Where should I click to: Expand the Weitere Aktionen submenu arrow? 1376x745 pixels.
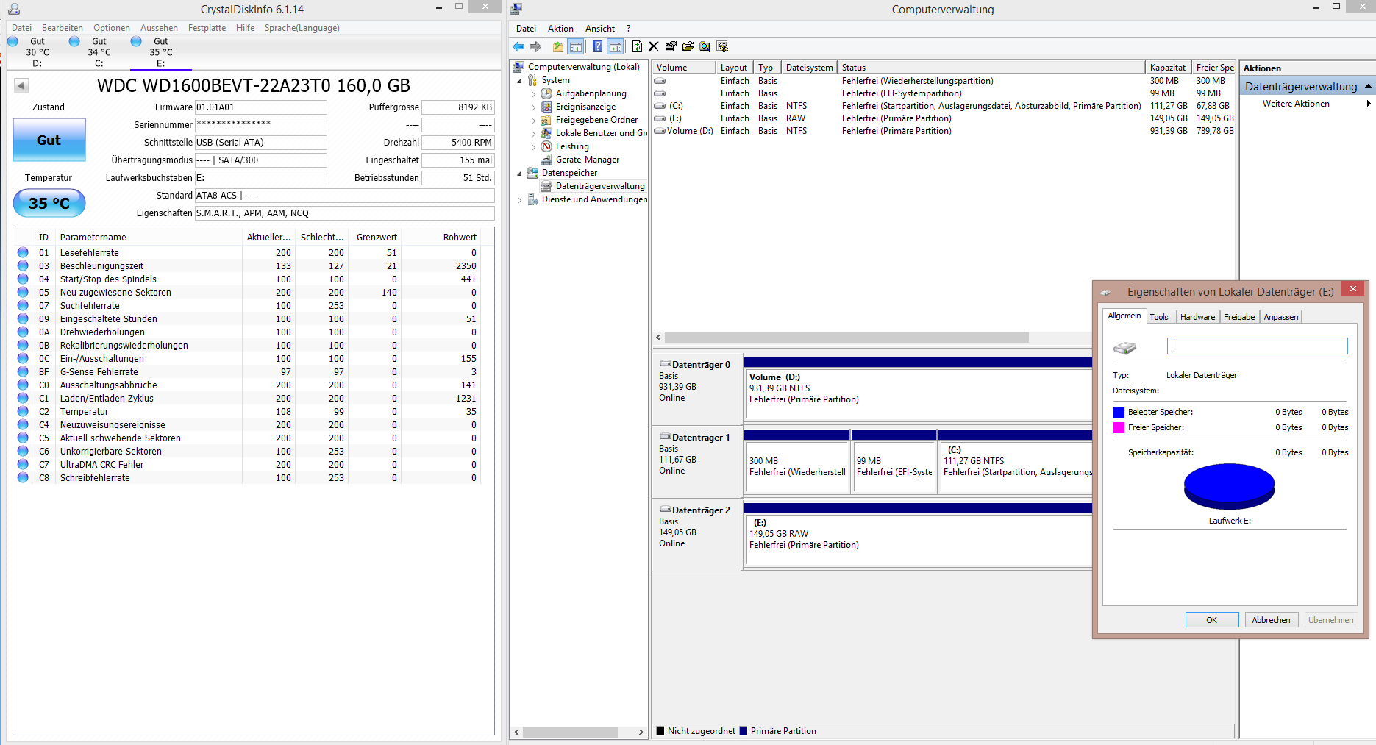1368,104
